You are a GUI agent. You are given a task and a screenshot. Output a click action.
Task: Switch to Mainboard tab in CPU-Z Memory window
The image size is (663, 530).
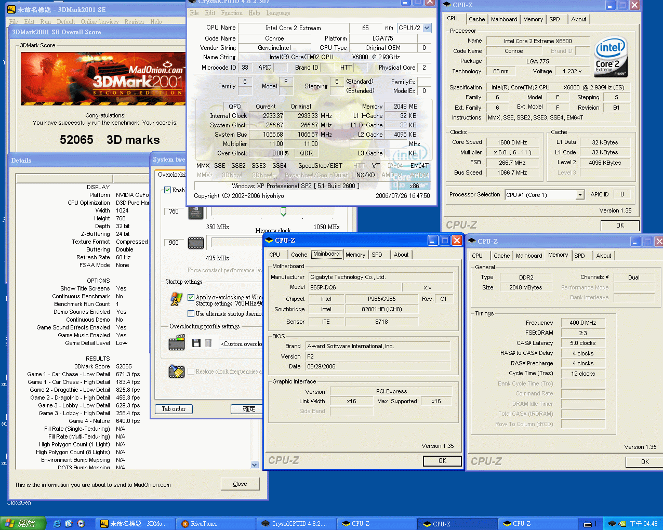(x=529, y=256)
